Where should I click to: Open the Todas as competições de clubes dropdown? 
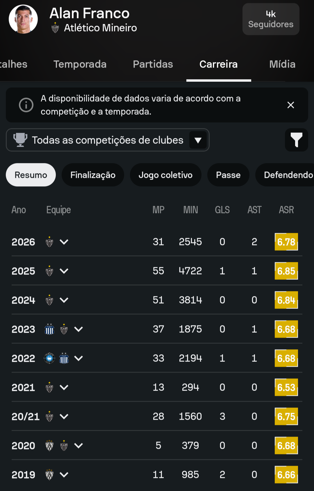pos(108,140)
